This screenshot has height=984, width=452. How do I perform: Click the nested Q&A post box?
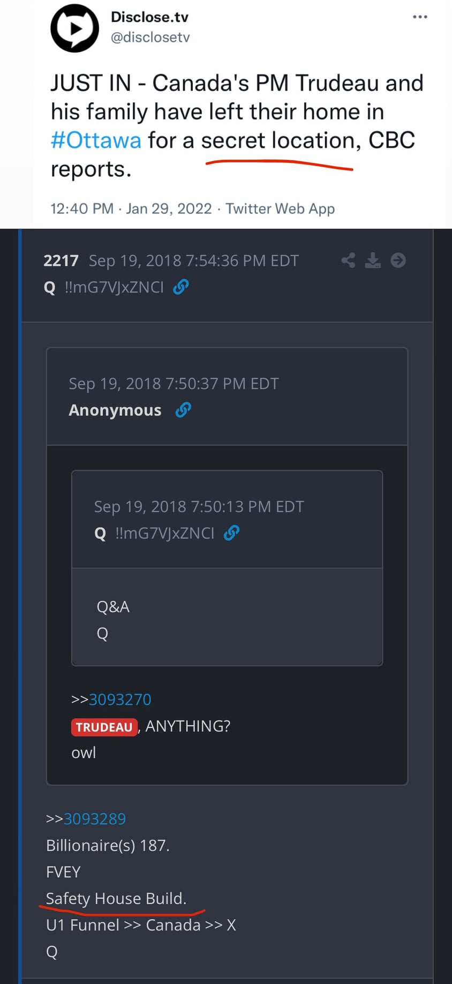227,616
